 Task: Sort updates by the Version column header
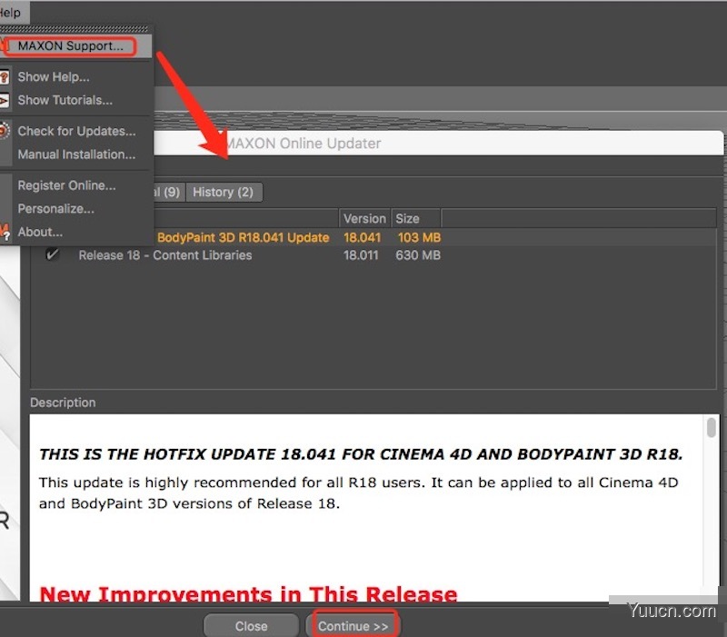pos(363,218)
